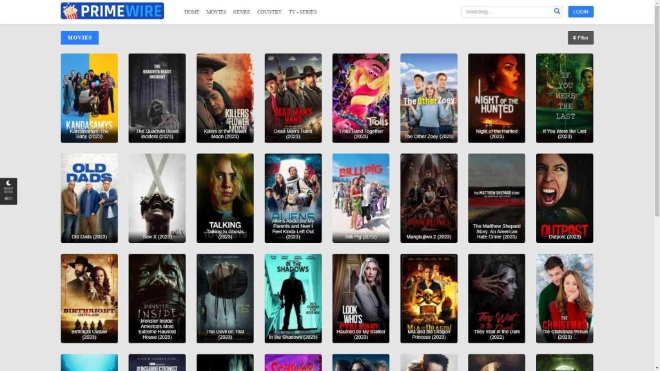Screen dimensions: 660x371
Task: Open the TV - Series menu item
Action: 302,12
